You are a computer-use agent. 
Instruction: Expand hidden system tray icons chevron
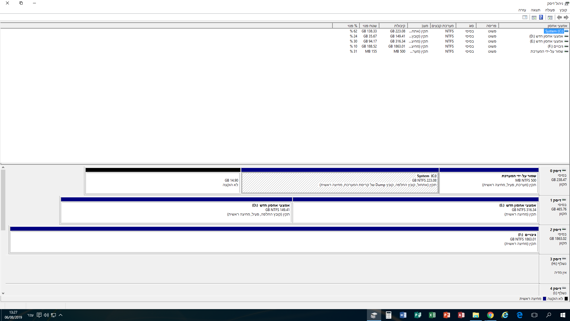pyautogui.click(x=61, y=315)
